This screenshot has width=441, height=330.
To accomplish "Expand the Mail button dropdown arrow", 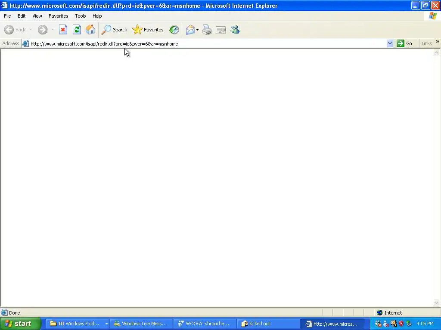I will pyautogui.click(x=197, y=30).
